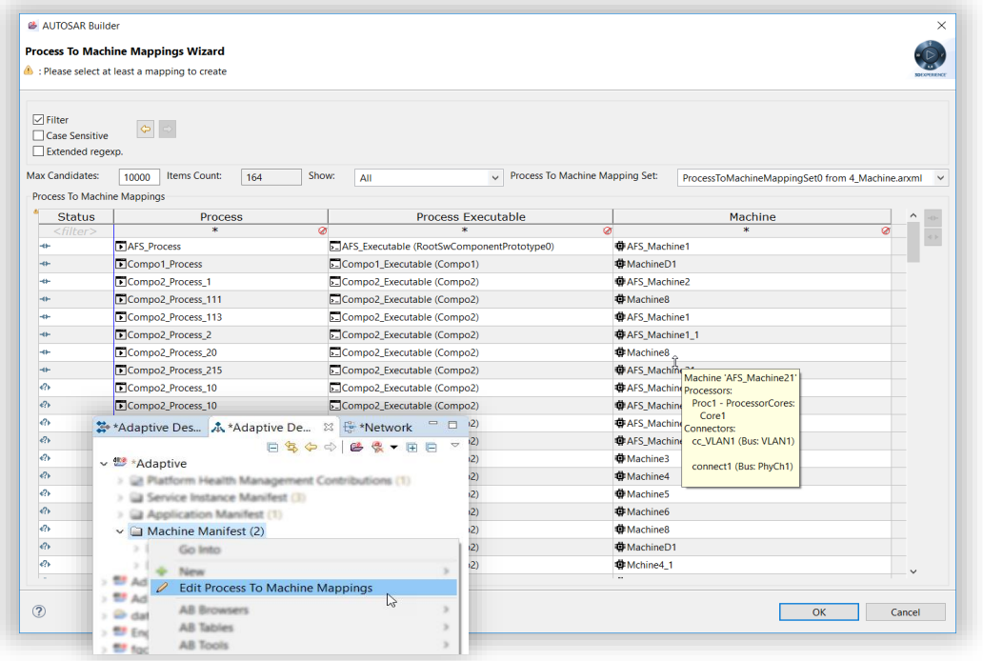Open wizard help with the question mark icon

(39, 611)
